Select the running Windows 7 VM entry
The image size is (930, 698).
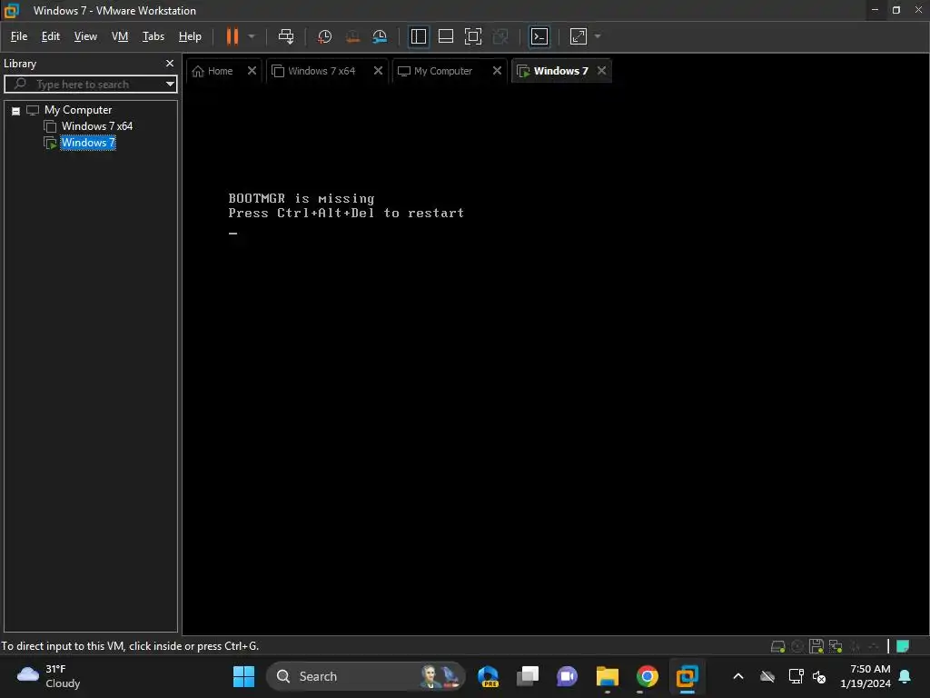click(x=88, y=143)
